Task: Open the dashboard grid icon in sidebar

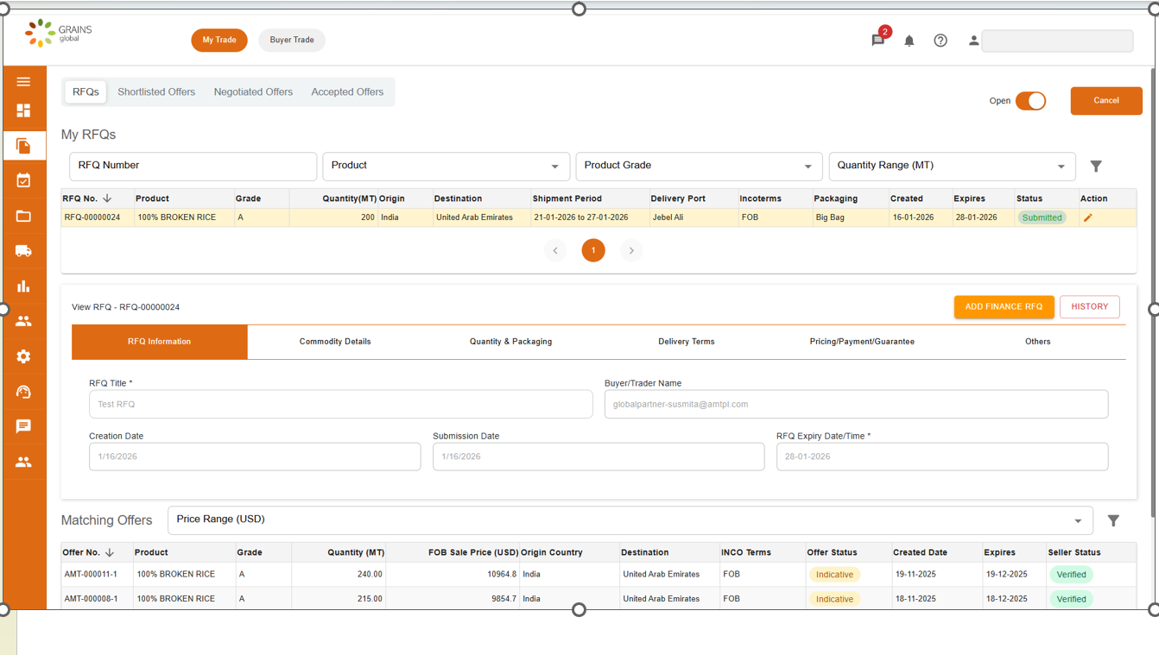Action: point(23,110)
